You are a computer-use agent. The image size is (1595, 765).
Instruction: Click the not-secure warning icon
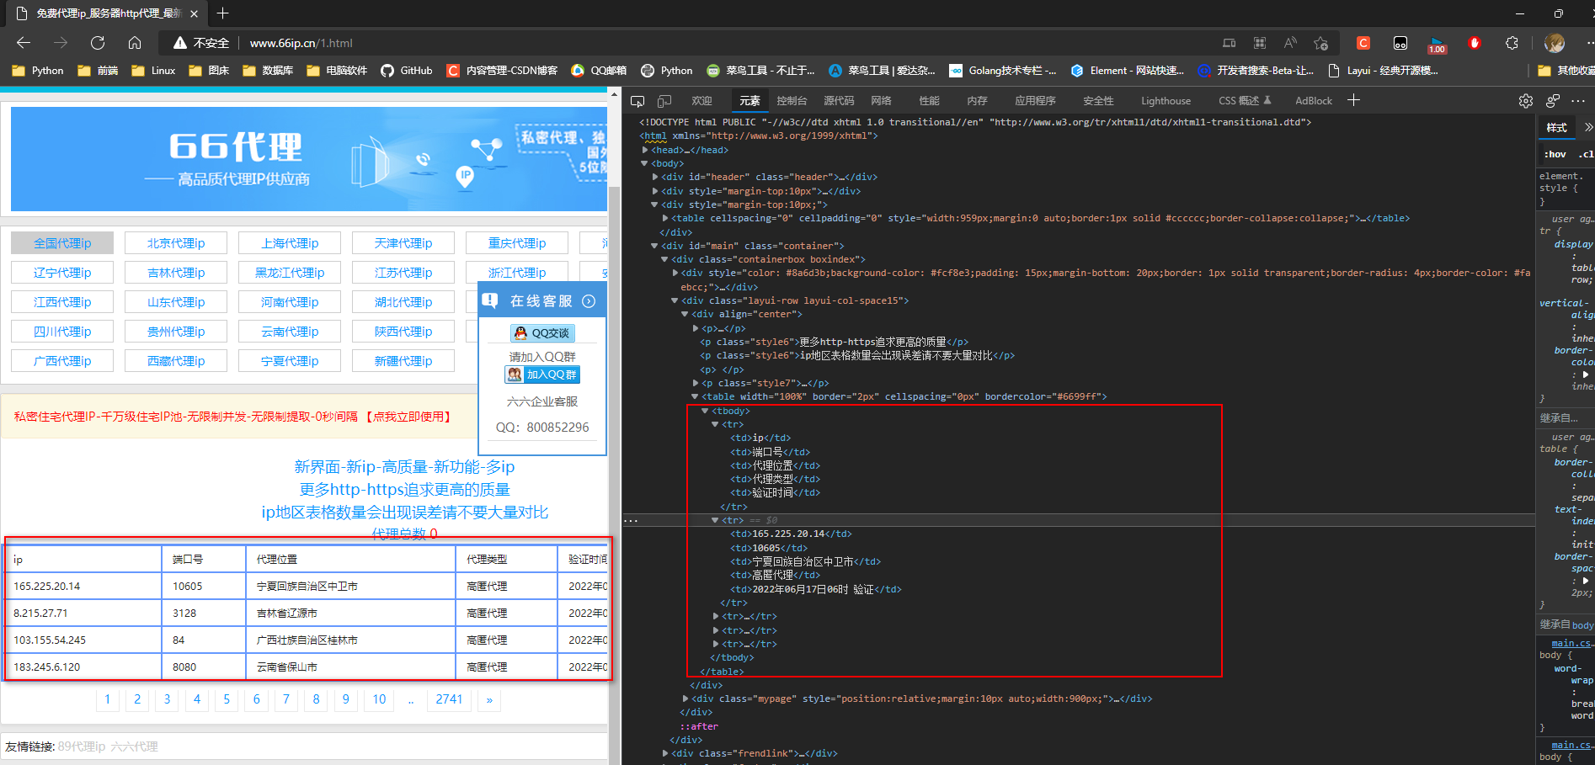tap(179, 43)
